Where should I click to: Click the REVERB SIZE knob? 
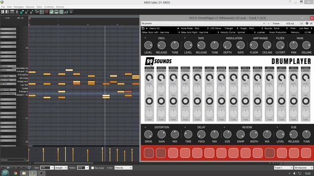[x=227, y=134]
